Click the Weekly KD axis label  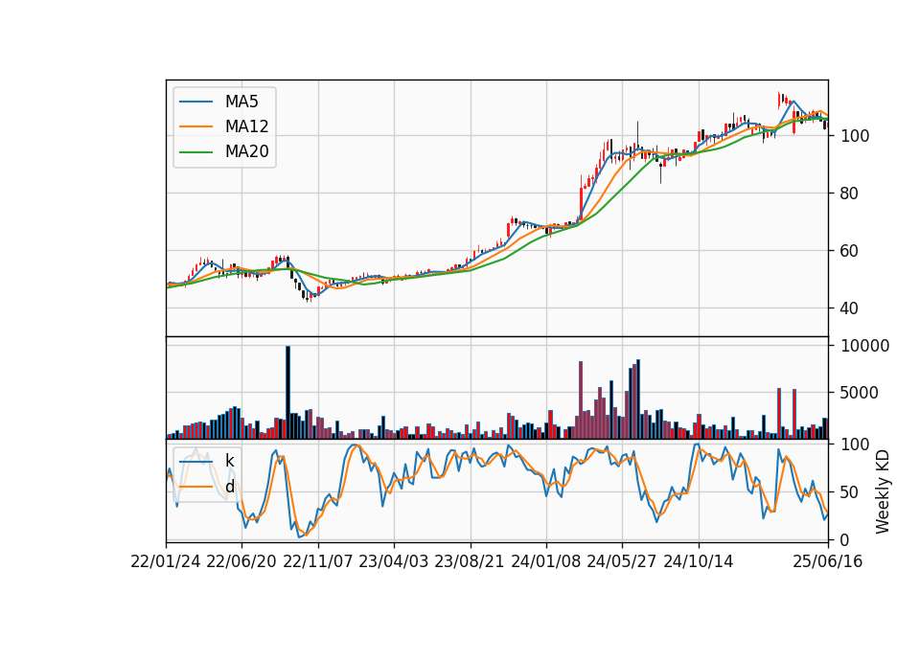pos(883,492)
